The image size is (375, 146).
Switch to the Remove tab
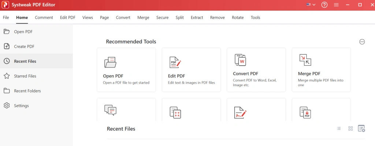click(x=218, y=18)
